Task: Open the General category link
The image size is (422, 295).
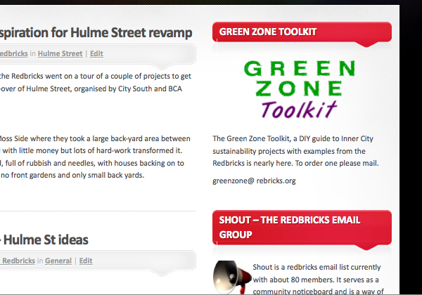Action: pyautogui.click(x=58, y=261)
